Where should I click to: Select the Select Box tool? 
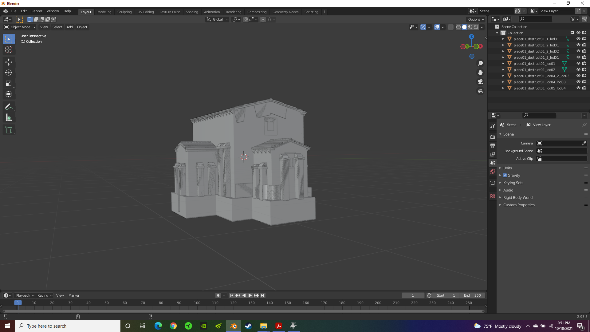tap(9, 39)
